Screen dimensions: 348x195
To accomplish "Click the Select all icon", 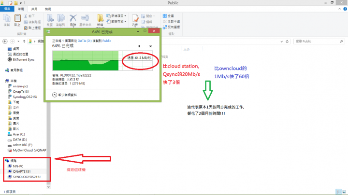I will coord(165,16).
